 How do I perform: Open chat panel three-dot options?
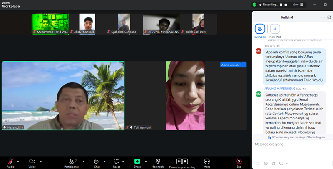pos(323,17)
